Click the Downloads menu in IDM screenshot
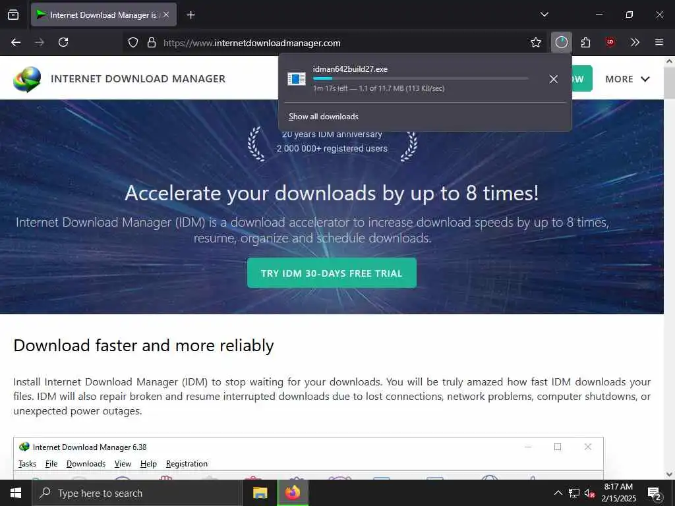Viewport: 675px width, 506px height. (86, 464)
